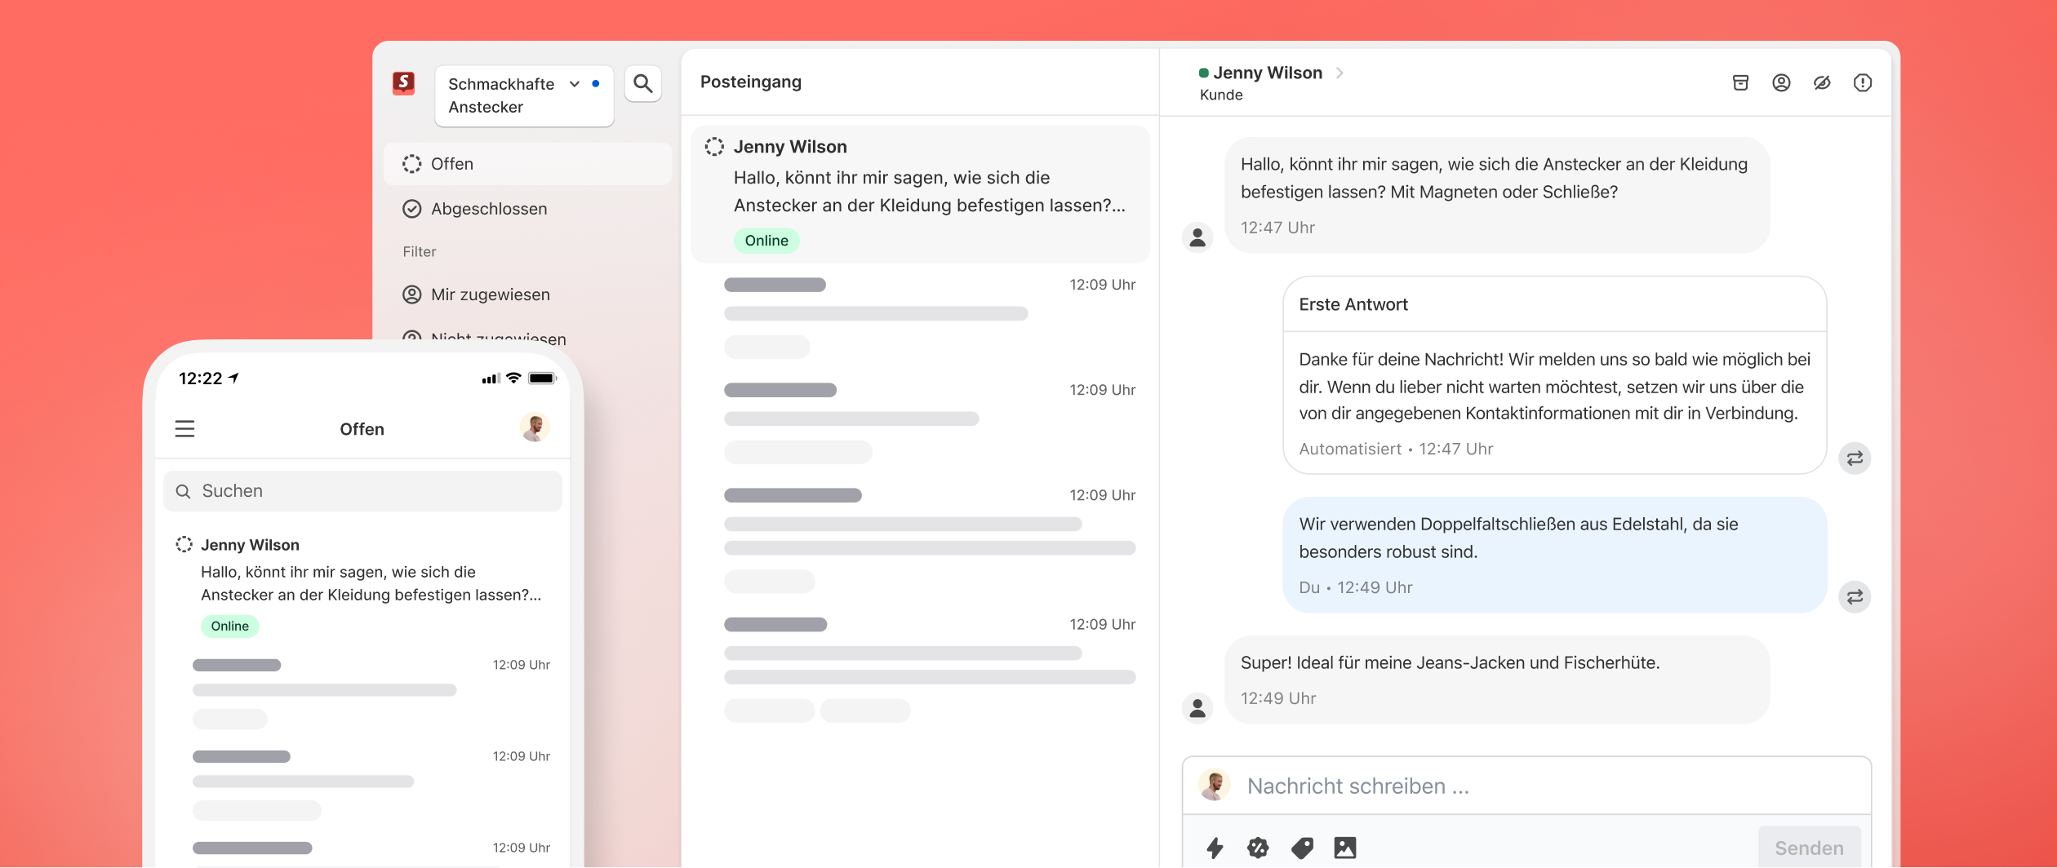Open the assign user icon in header
2057x868 pixels.
(1781, 82)
